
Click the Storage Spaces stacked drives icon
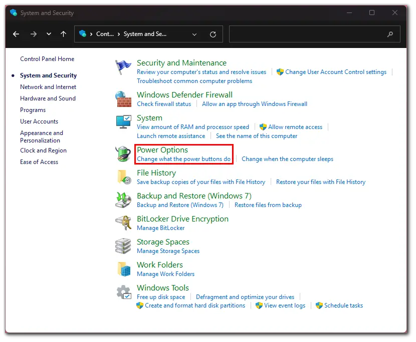point(123,246)
